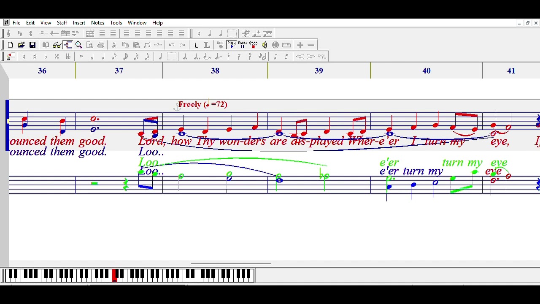Insert a treble clef
The width and height of the screenshot is (540, 304).
pos(8,33)
